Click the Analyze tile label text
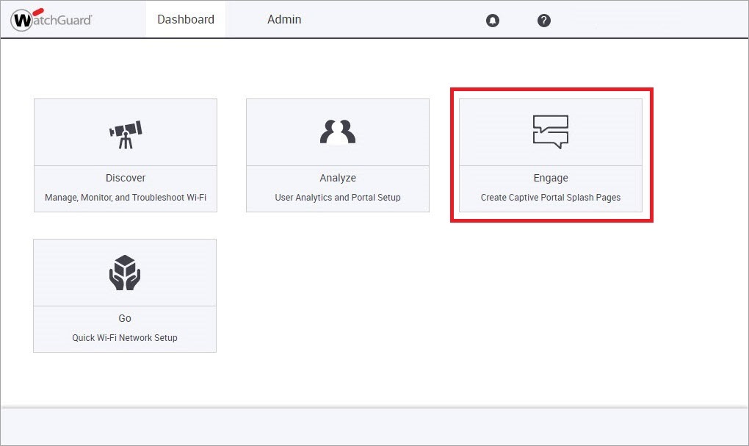The width and height of the screenshot is (749, 446). (x=337, y=178)
